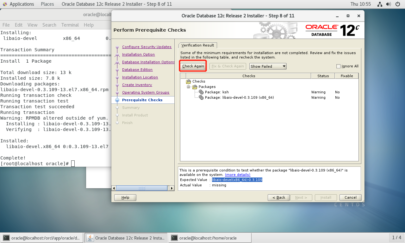Click the volume icon in top bar
This screenshot has height=243, width=405.
coord(389,4)
